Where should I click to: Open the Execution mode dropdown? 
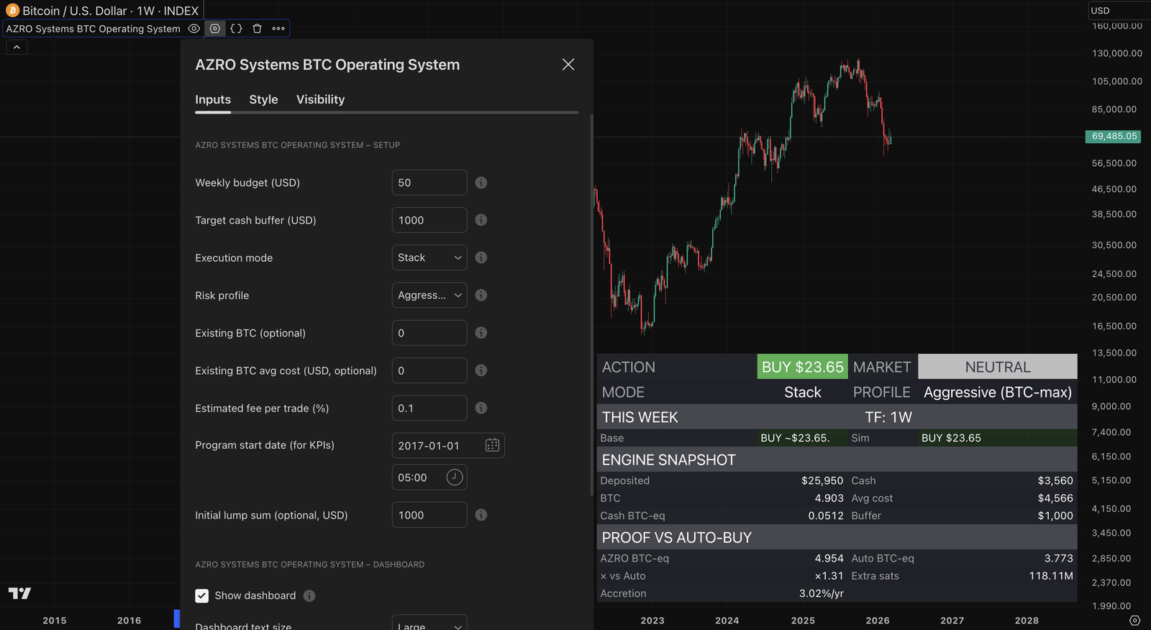429,257
